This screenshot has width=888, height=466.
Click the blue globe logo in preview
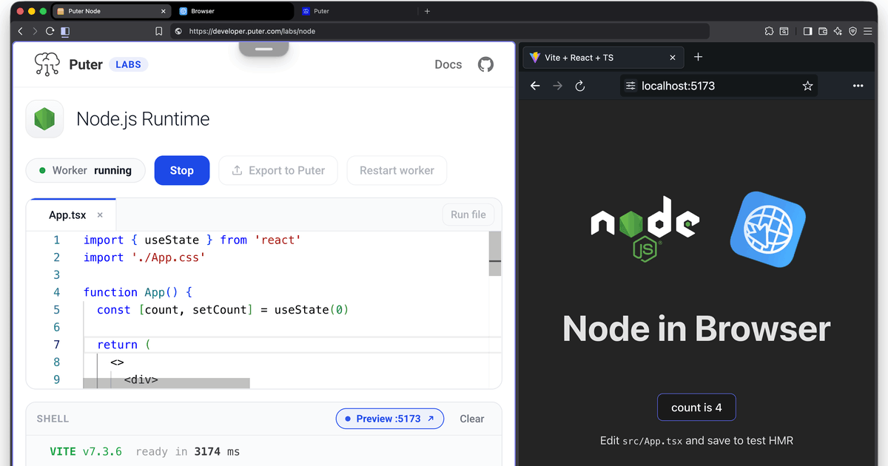click(x=767, y=229)
